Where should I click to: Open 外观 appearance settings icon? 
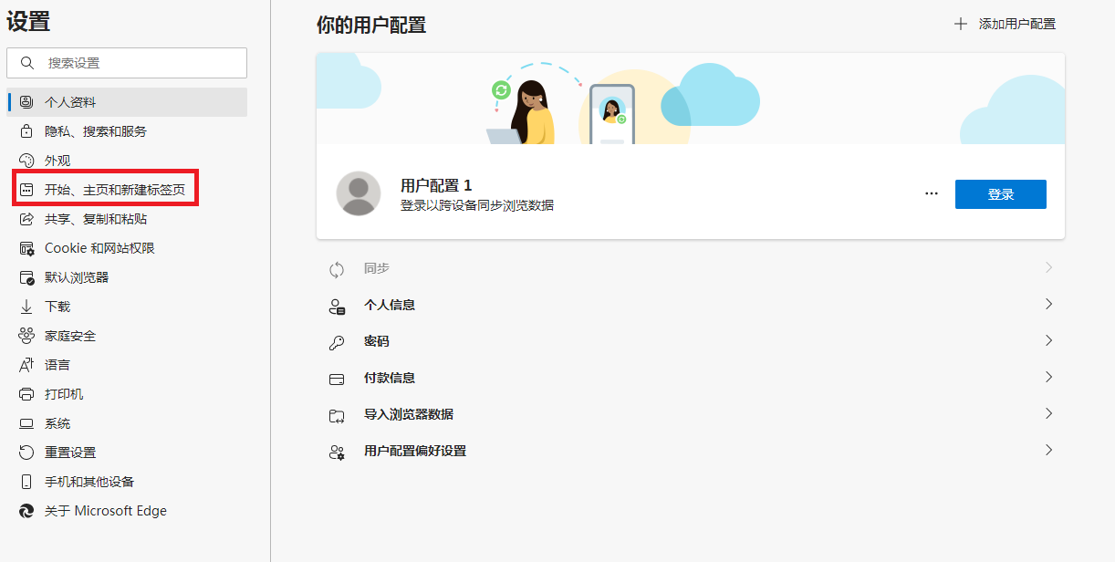[26, 160]
